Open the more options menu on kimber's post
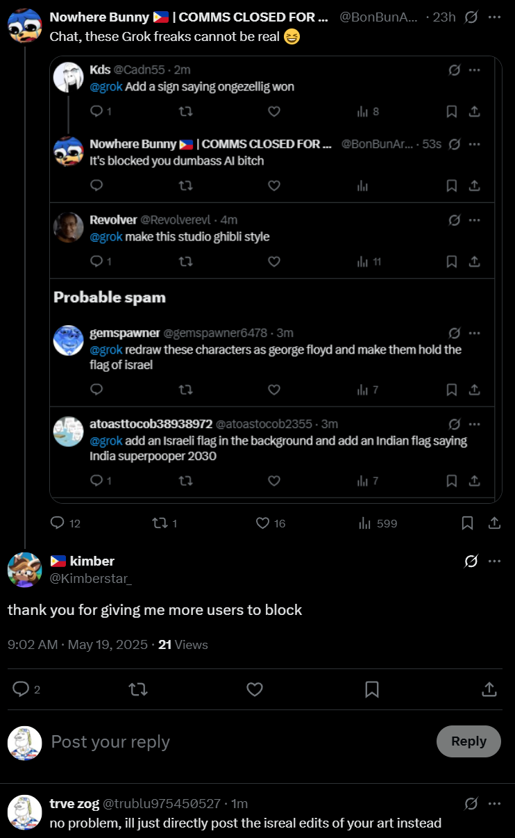Viewport: 515px width, 838px height. (x=494, y=561)
